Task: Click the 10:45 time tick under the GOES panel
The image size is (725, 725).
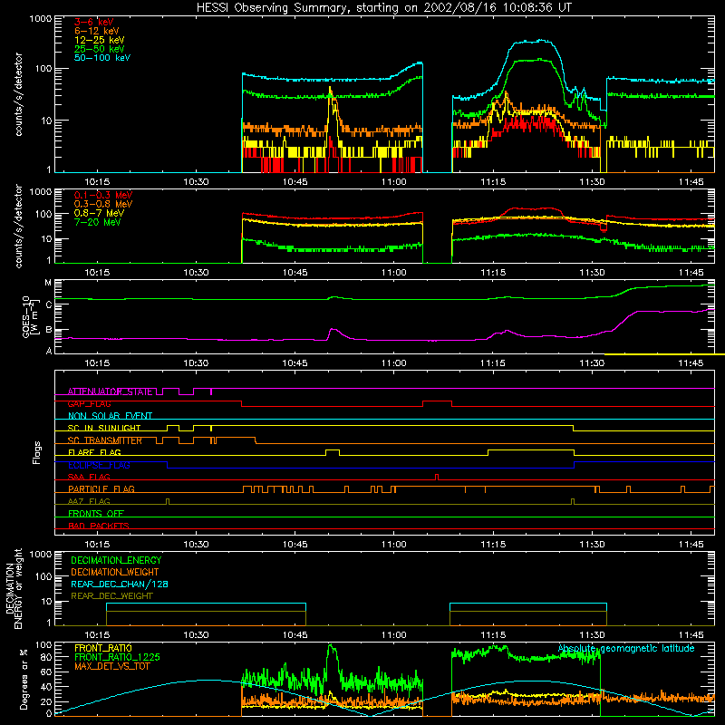Action: (x=295, y=363)
